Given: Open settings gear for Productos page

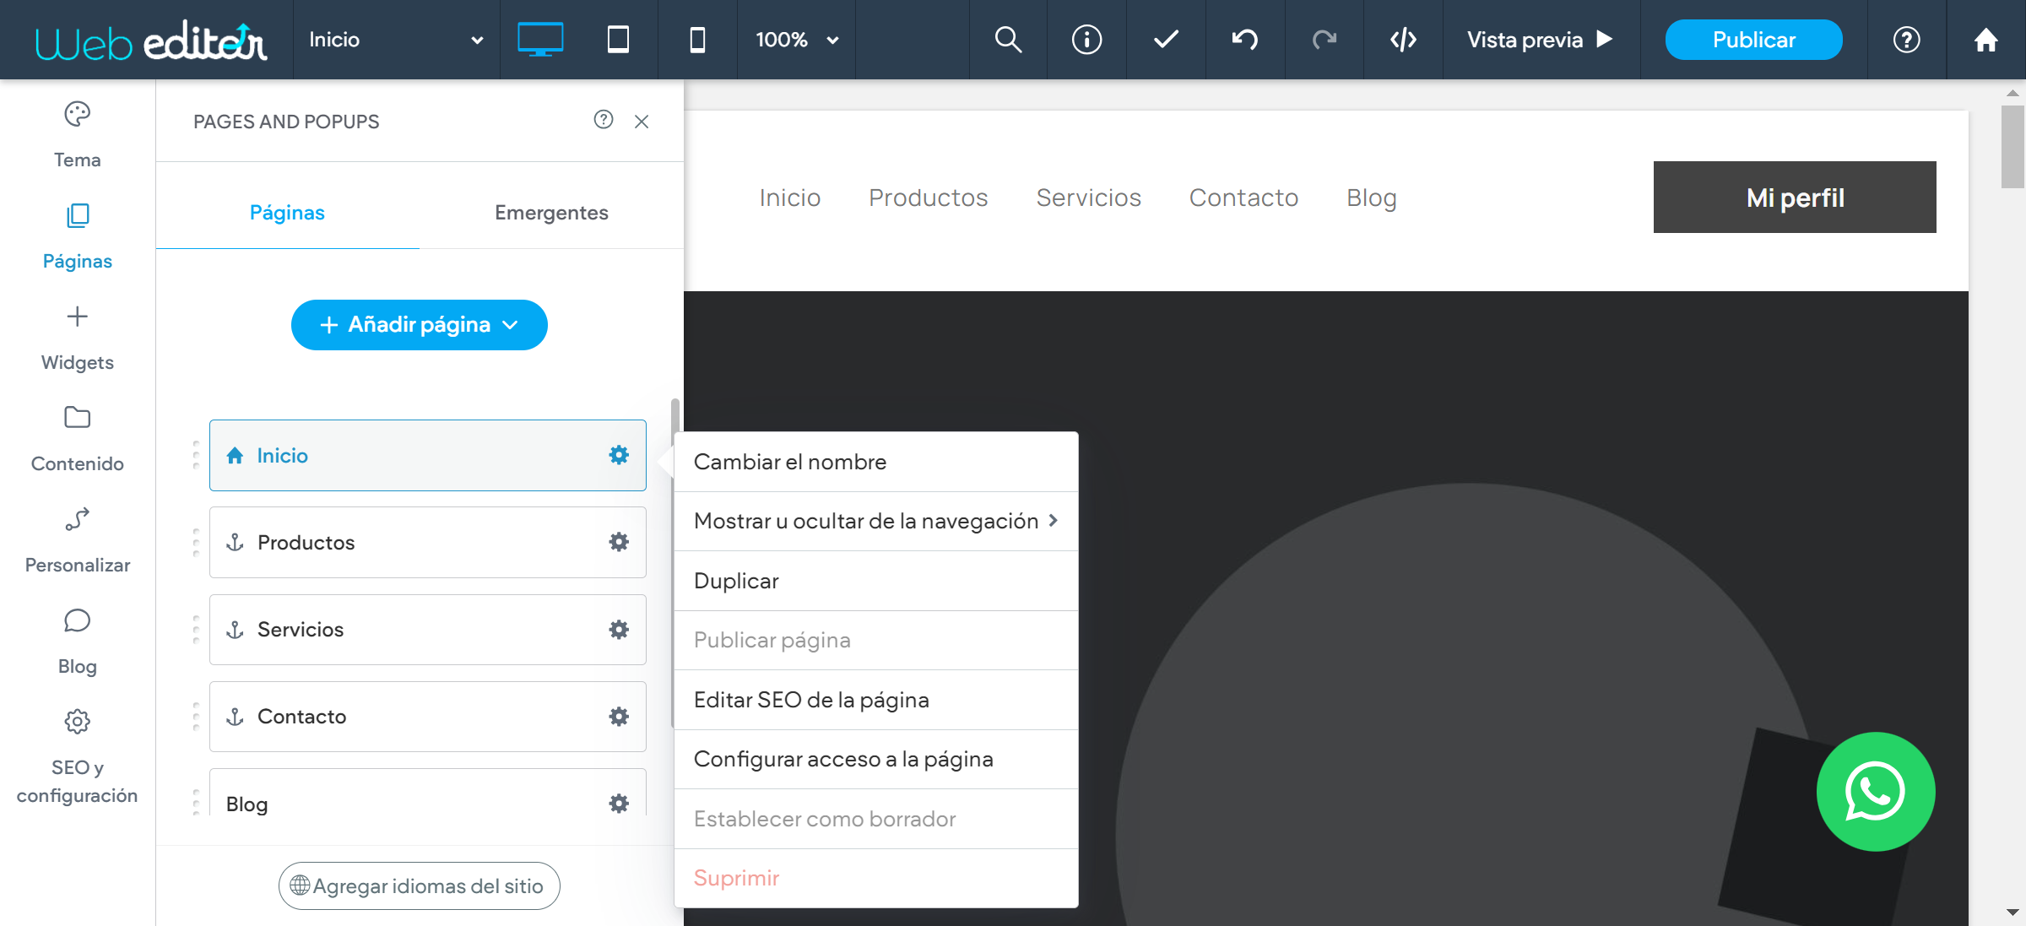Looking at the screenshot, I should 619,542.
